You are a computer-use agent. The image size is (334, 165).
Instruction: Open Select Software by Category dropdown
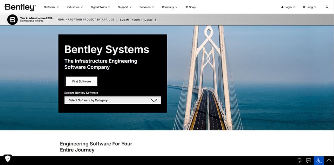click(x=113, y=100)
